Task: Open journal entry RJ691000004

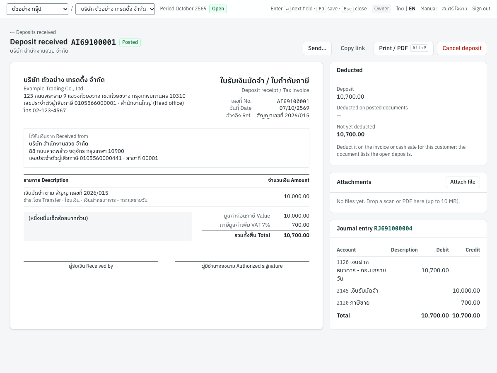Action: (x=393, y=229)
